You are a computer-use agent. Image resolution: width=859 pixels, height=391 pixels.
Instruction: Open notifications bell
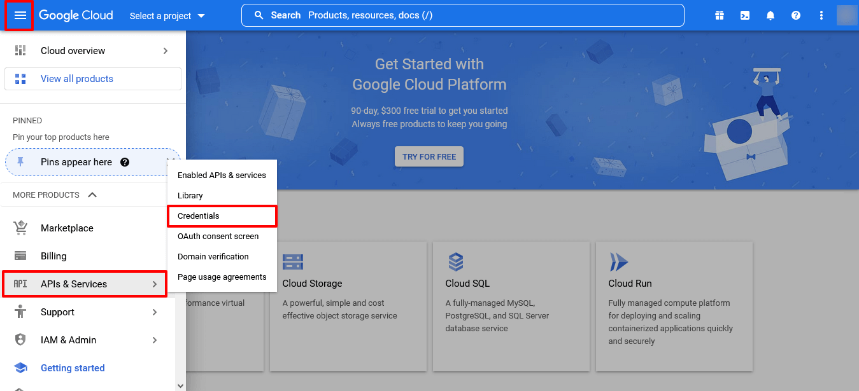click(770, 15)
